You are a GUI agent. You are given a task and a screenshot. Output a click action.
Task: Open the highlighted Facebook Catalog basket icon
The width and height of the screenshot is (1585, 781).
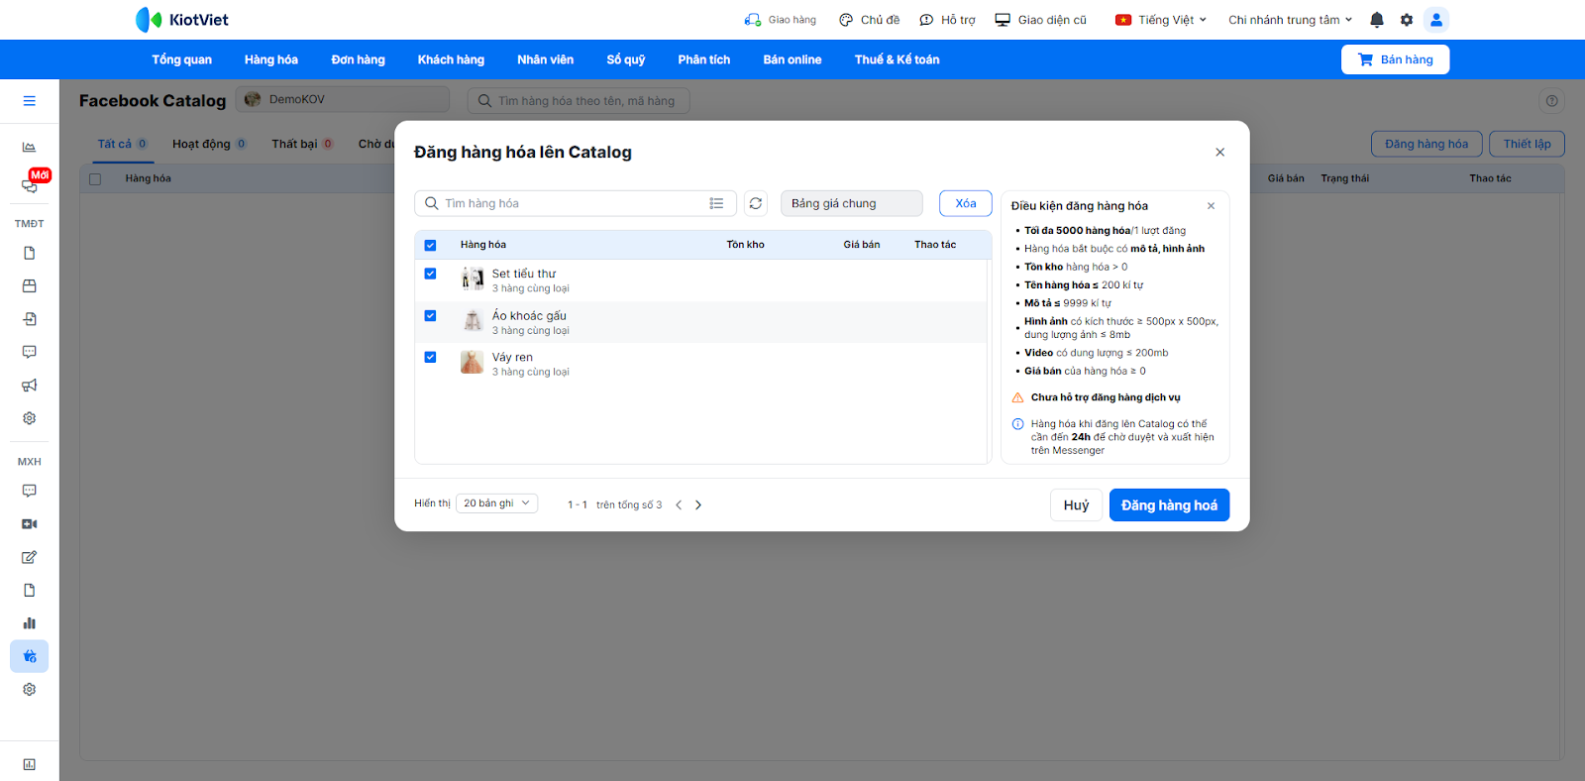(30, 656)
